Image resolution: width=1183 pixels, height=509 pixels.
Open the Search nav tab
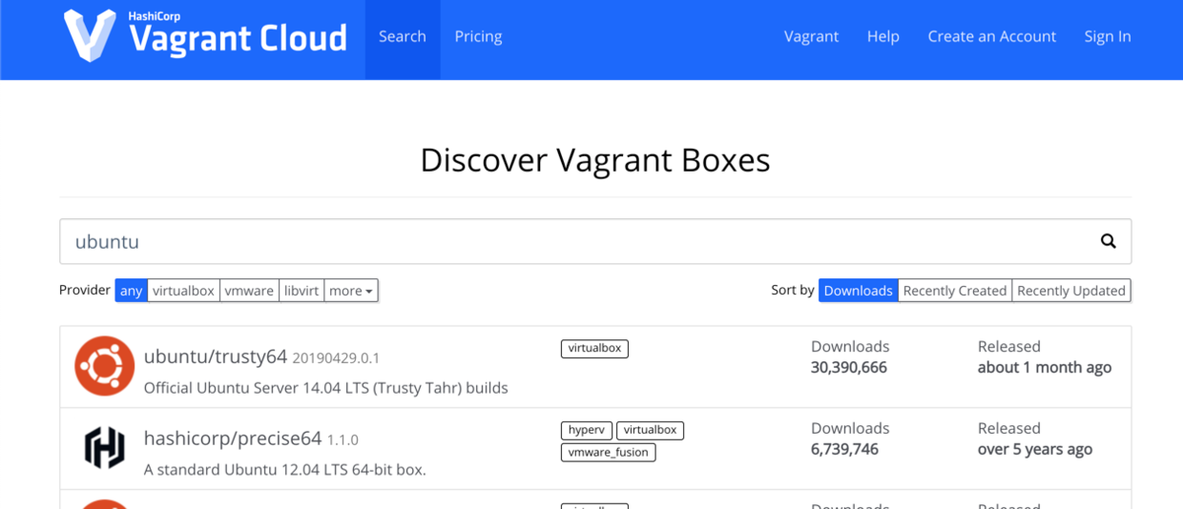tap(402, 36)
